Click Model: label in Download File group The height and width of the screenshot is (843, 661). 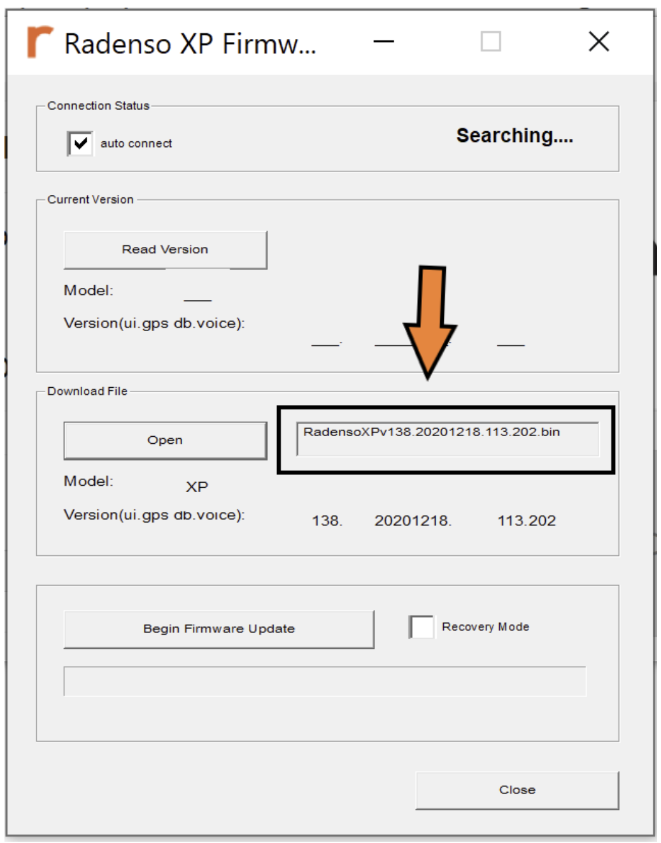point(89,481)
